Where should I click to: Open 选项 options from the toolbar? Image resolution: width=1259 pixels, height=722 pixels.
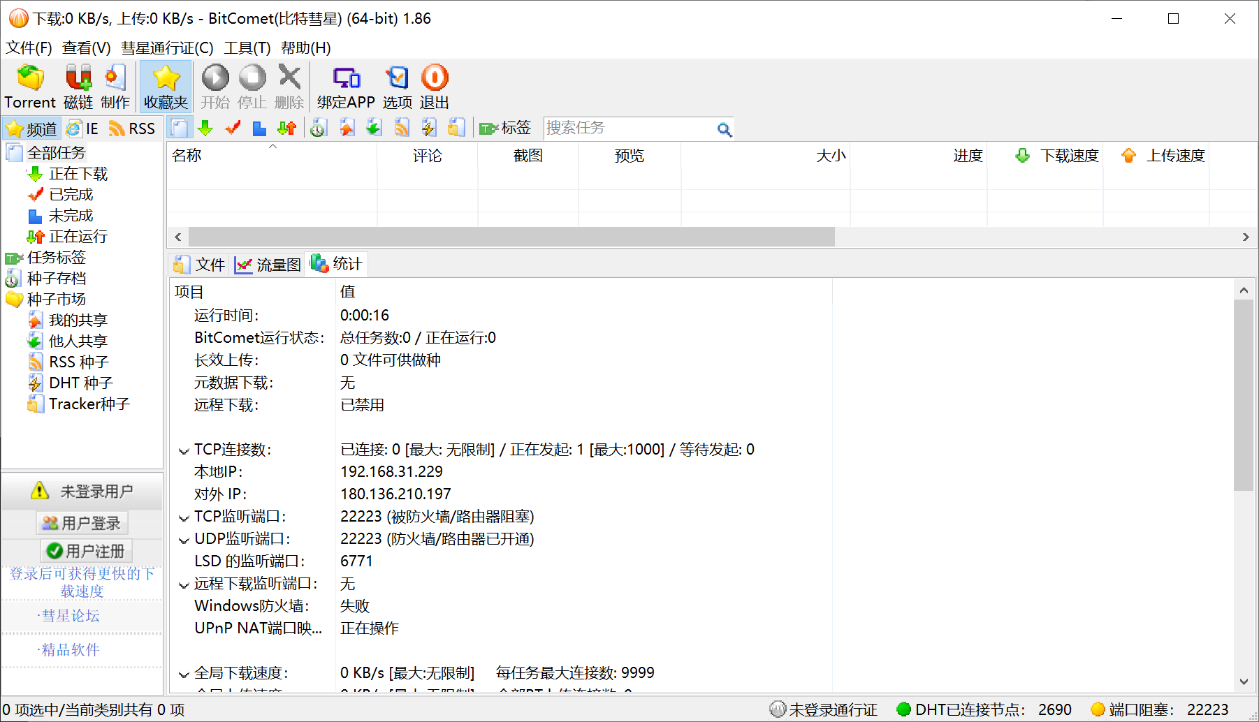pyautogui.click(x=398, y=87)
